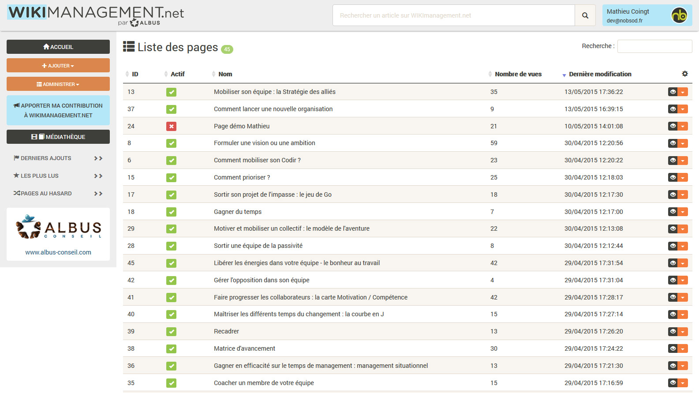699x393 pixels.
Task: Toggle active checkbox for 'Formuler une vision'
Action: (x=172, y=143)
